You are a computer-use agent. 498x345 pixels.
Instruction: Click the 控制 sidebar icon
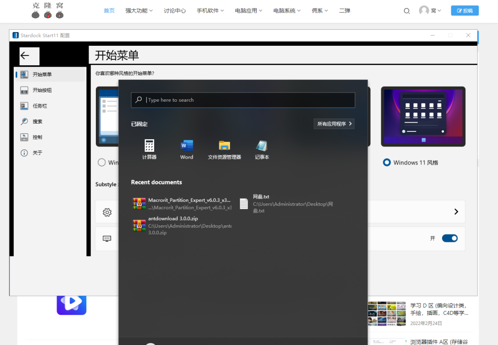[x=24, y=137]
